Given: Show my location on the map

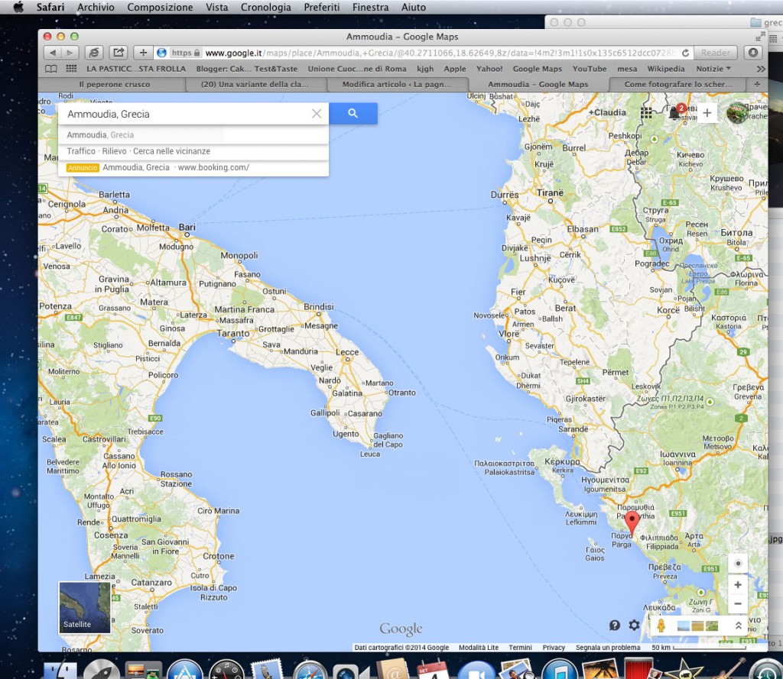Looking at the screenshot, I should (x=737, y=564).
